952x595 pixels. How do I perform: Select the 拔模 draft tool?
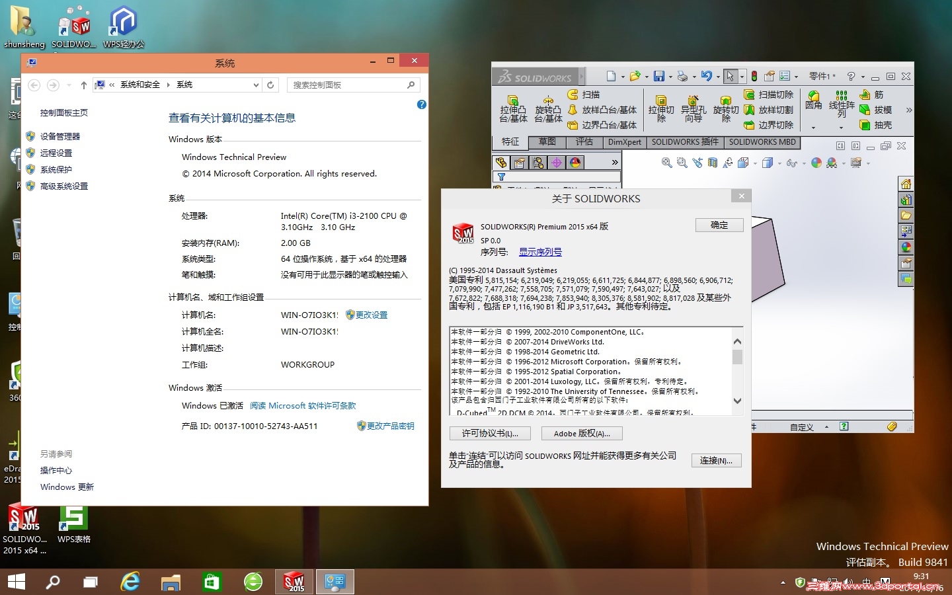pos(876,110)
